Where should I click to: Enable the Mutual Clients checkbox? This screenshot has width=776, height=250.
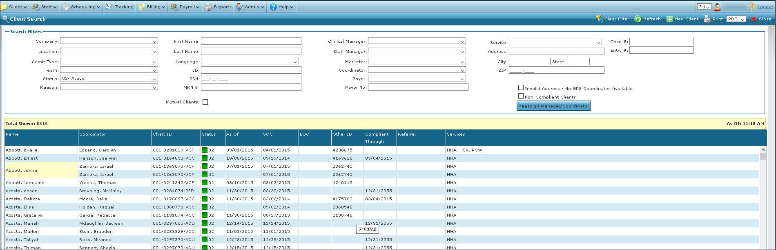205,102
